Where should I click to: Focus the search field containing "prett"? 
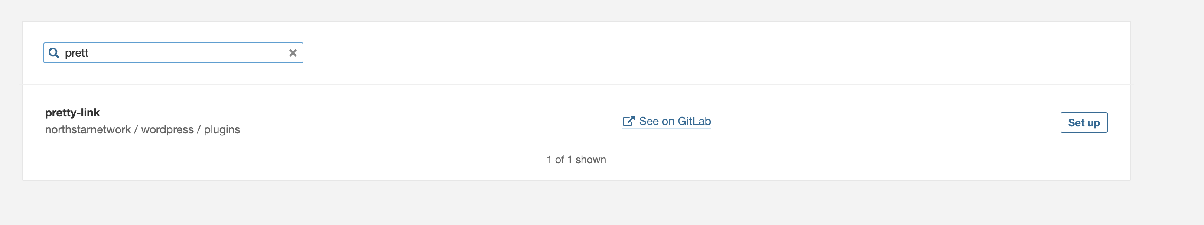click(173, 53)
